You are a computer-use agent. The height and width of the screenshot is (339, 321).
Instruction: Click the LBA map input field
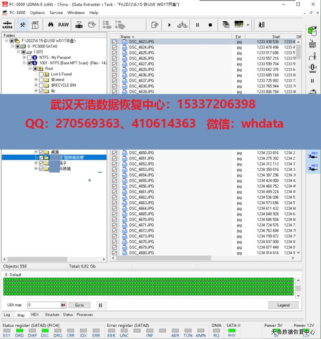coord(44,305)
